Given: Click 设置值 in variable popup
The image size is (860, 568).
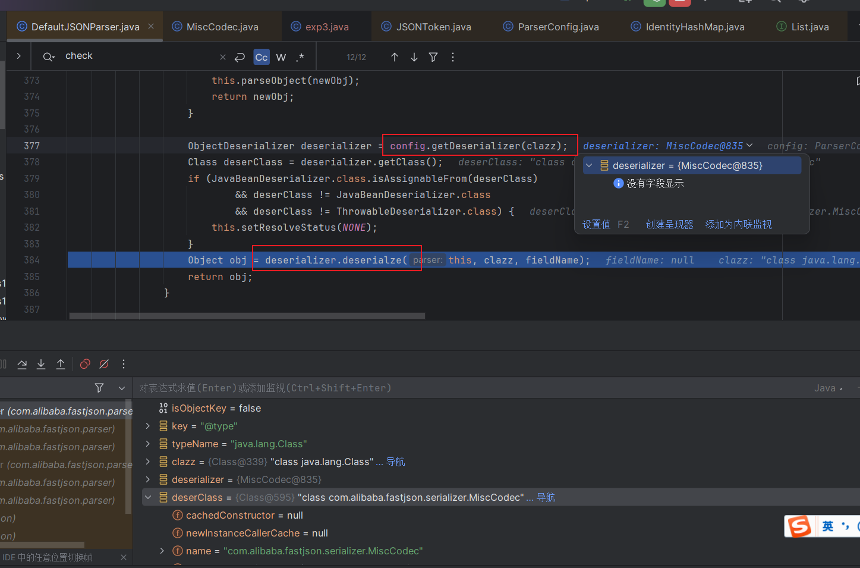Looking at the screenshot, I should pyautogui.click(x=596, y=224).
